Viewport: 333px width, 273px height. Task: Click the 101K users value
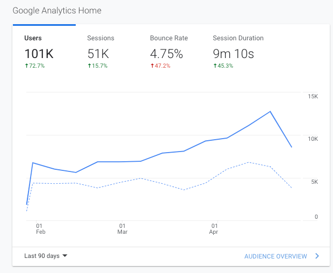(39, 54)
